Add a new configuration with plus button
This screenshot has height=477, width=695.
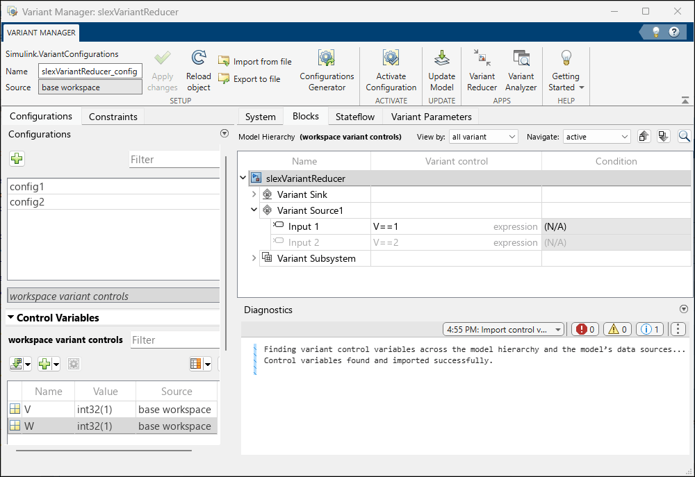point(17,158)
